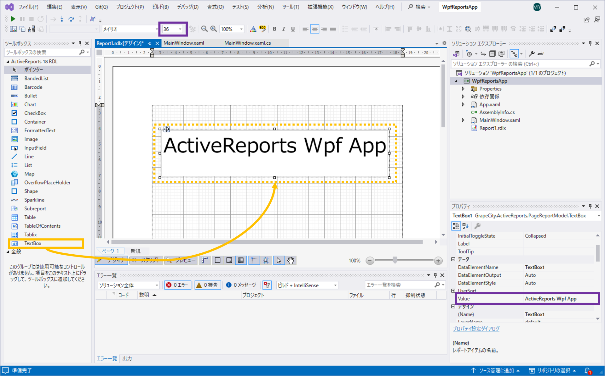This screenshot has width=605, height=376.
Task: Click the zoom in magnifier icon
Action: [x=214, y=29]
